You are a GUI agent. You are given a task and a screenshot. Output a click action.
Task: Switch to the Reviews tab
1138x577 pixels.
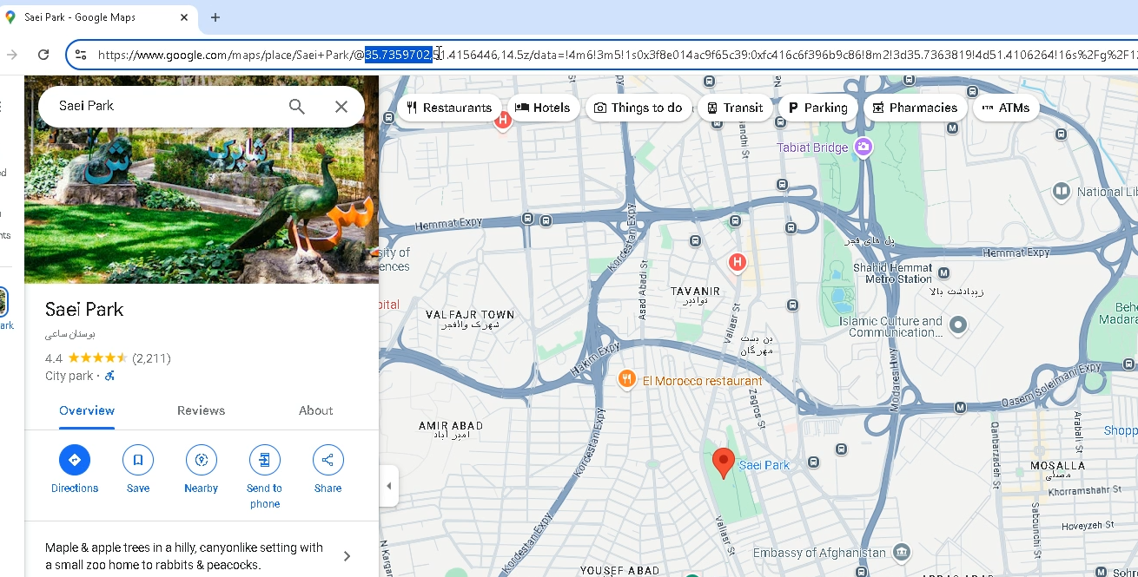pos(201,410)
